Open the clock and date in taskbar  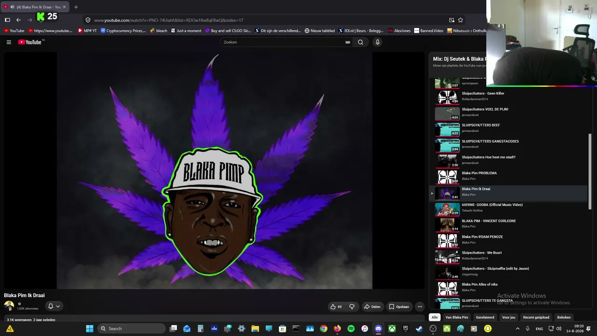point(575,329)
